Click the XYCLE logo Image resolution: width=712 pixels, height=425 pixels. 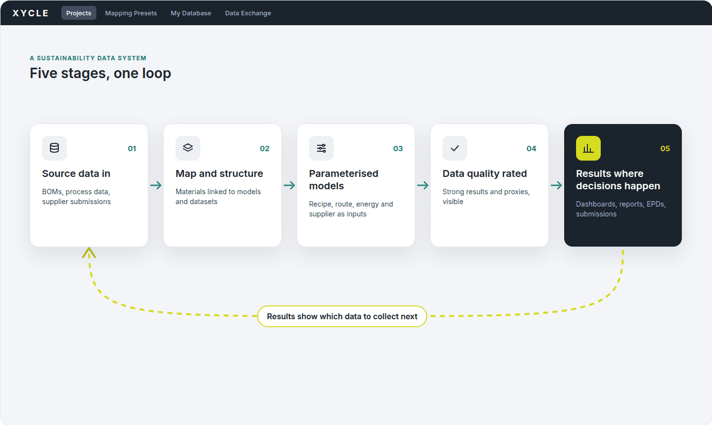click(30, 13)
